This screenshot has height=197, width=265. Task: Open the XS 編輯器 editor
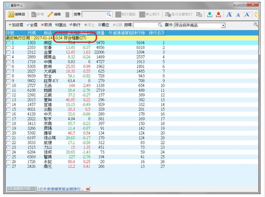point(17,14)
